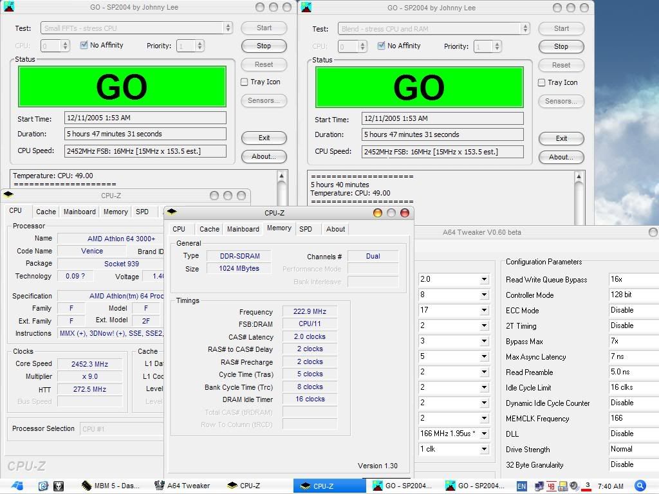Click the red 48 temperature tray icon
The width and height of the screenshot is (659, 494).
[x=551, y=486]
